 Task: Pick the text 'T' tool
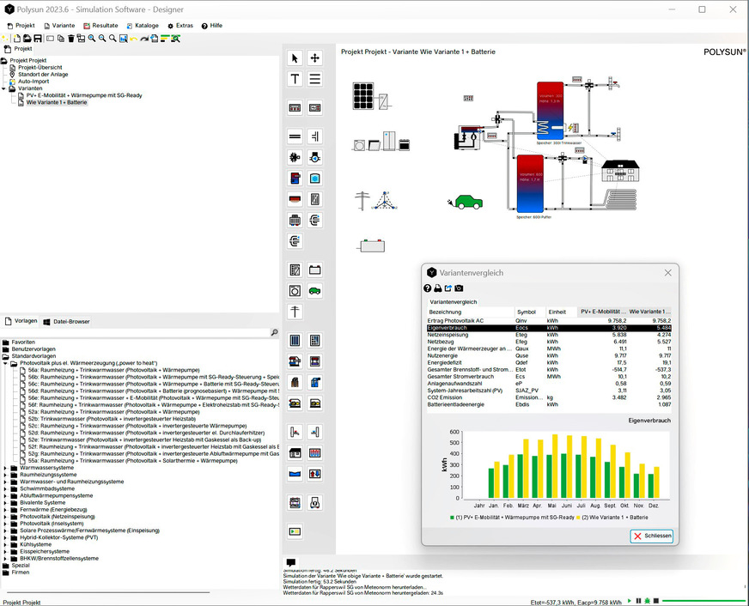[295, 79]
